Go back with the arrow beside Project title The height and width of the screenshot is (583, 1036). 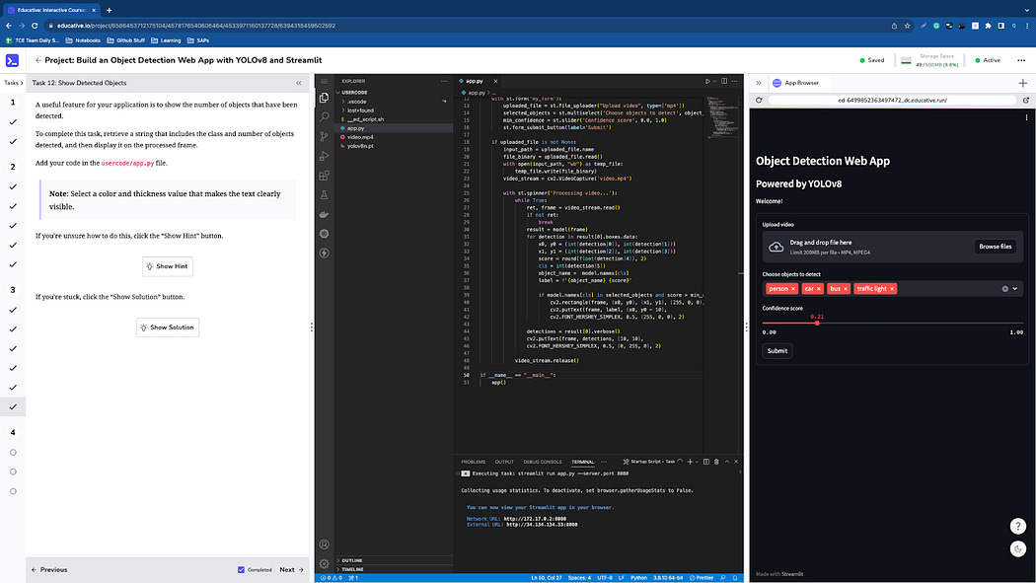tap(38, 60)
